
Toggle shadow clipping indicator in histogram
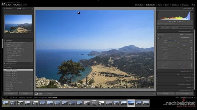point(158,12)
